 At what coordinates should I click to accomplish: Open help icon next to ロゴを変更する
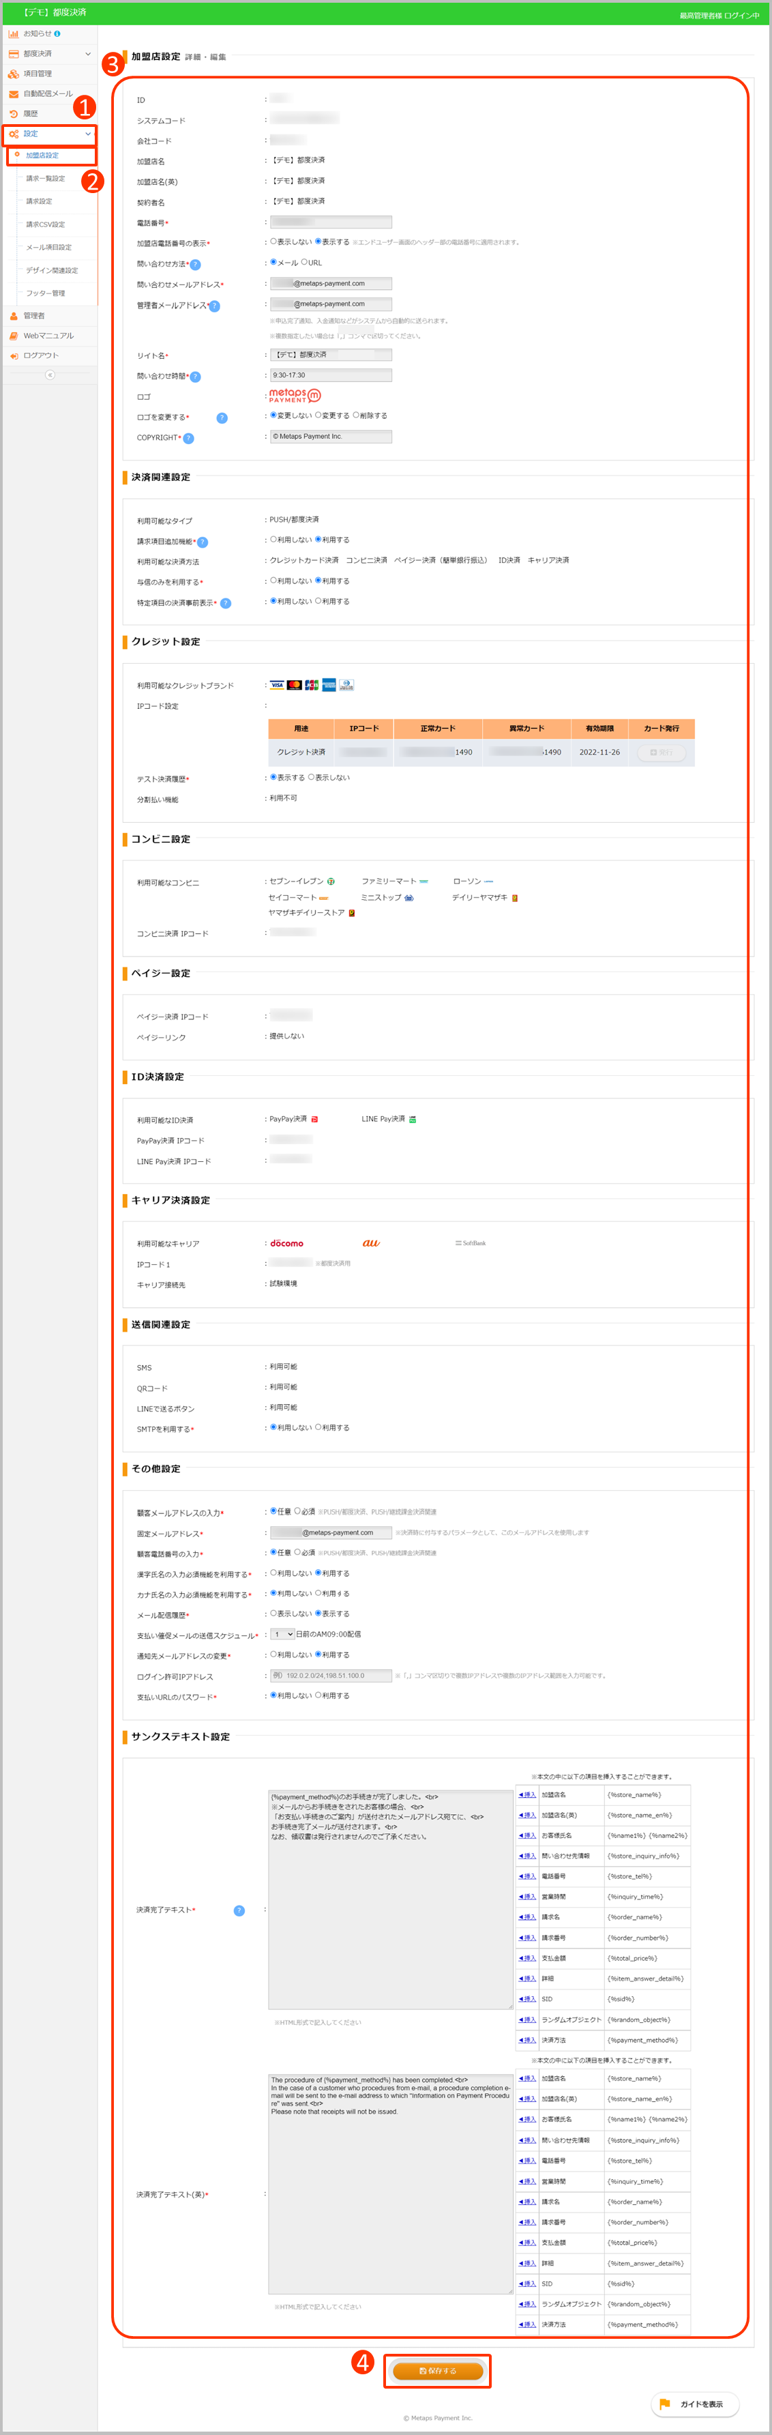pyautogui.click(x=222, y=418)
